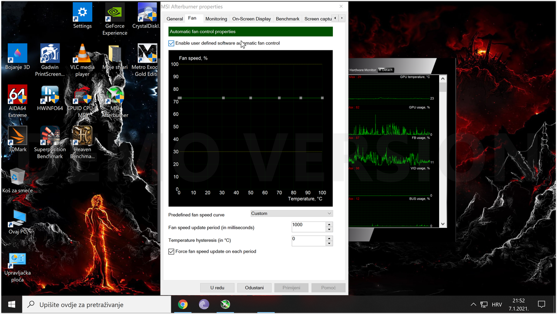This screenshot has height=314, width=557.
Task: Decrease temperature hysteresis value
Action: tap(329, 244)
